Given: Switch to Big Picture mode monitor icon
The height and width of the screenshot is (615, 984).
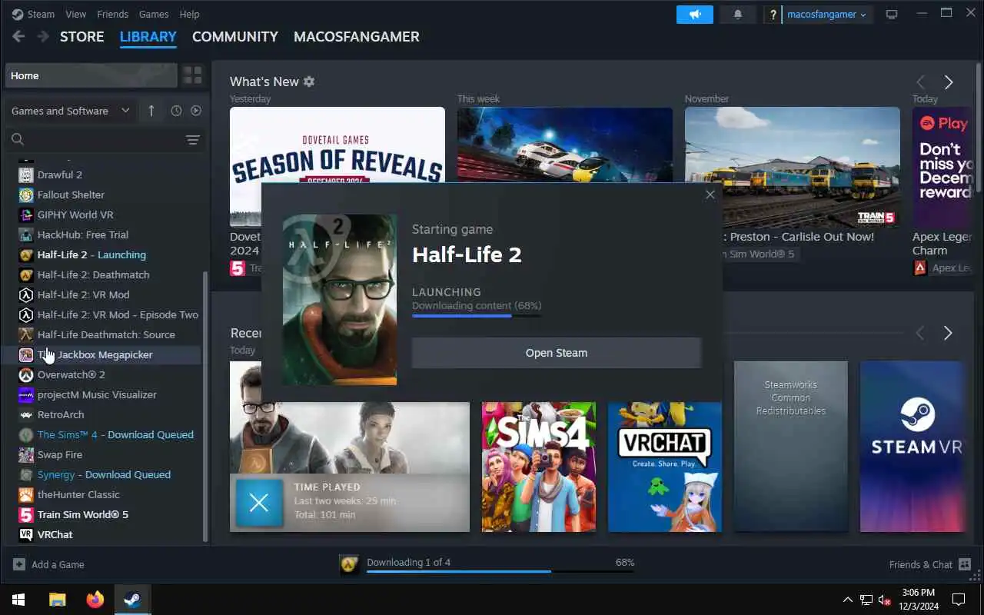Looking at the screenshot, I should point(892,15).
